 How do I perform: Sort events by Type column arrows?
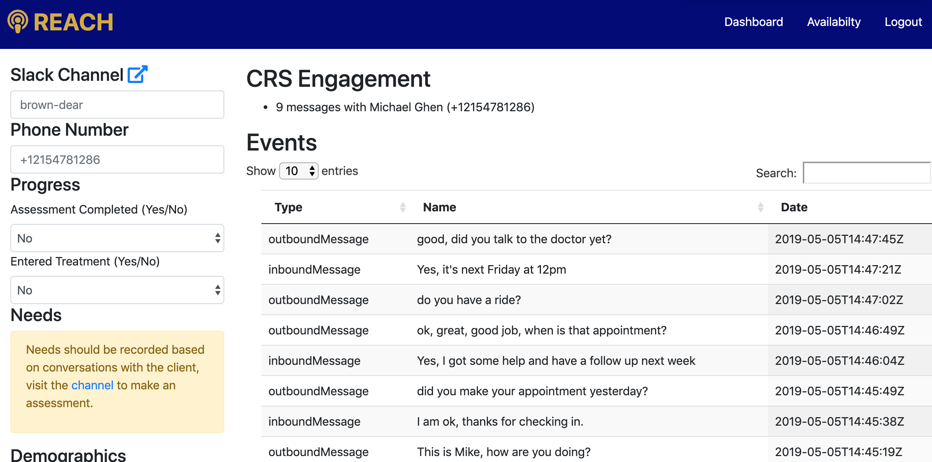pos(403,207)
